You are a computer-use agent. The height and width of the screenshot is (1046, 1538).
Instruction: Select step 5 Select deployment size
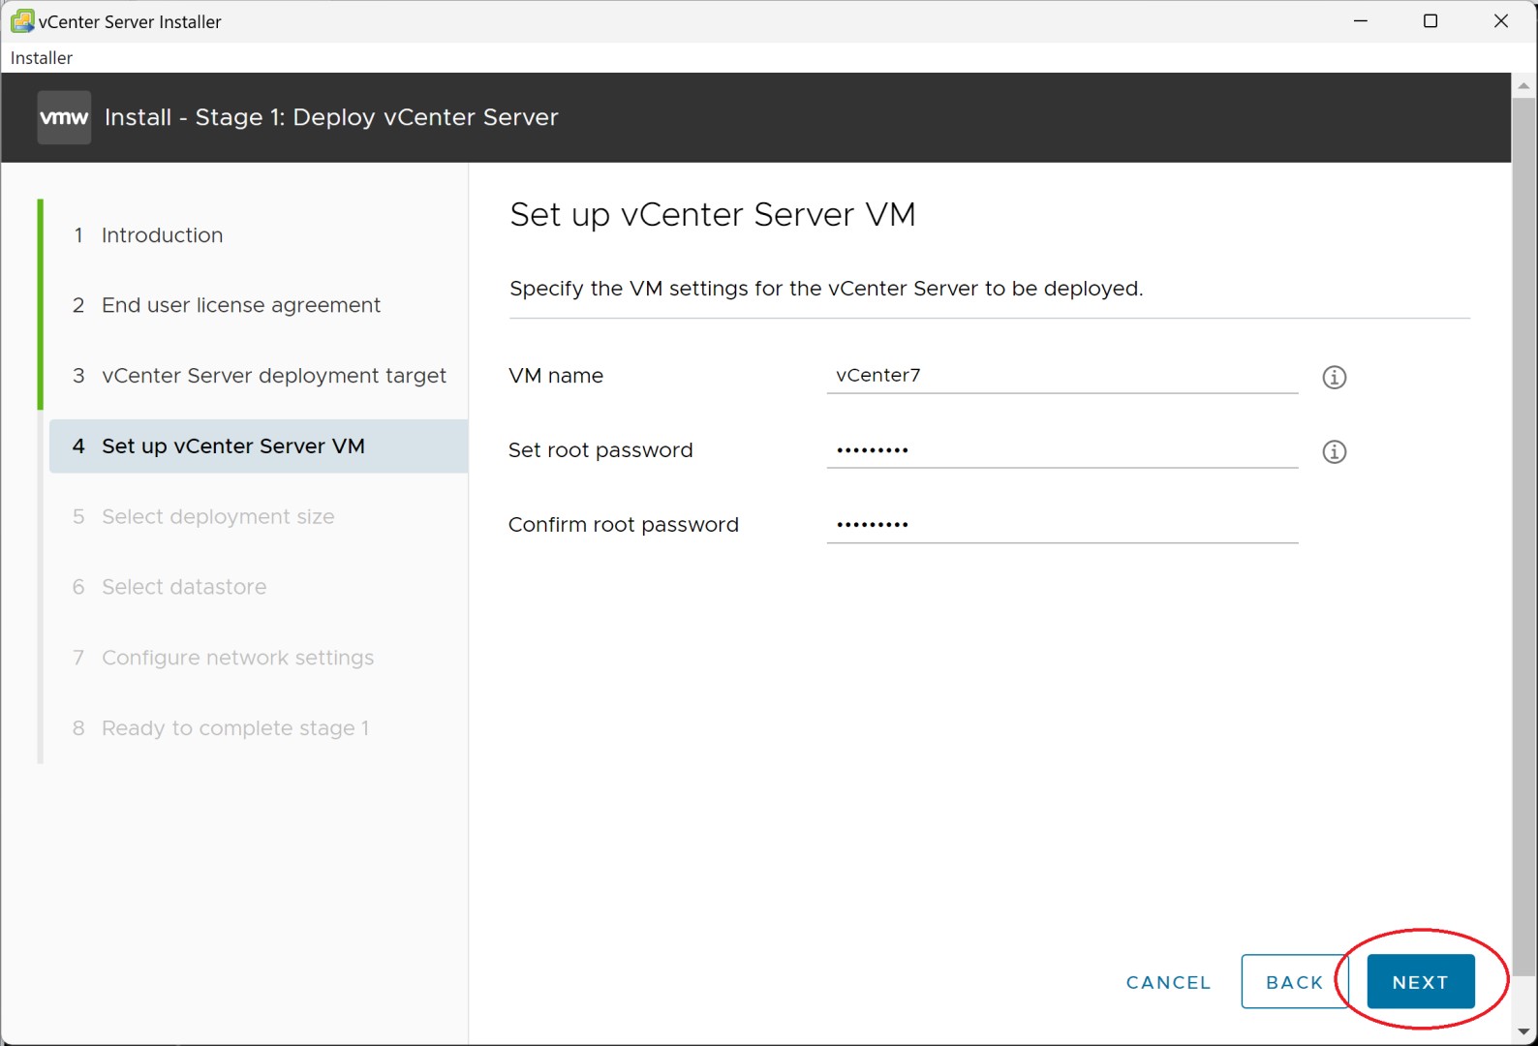click(x=203, y=517)
